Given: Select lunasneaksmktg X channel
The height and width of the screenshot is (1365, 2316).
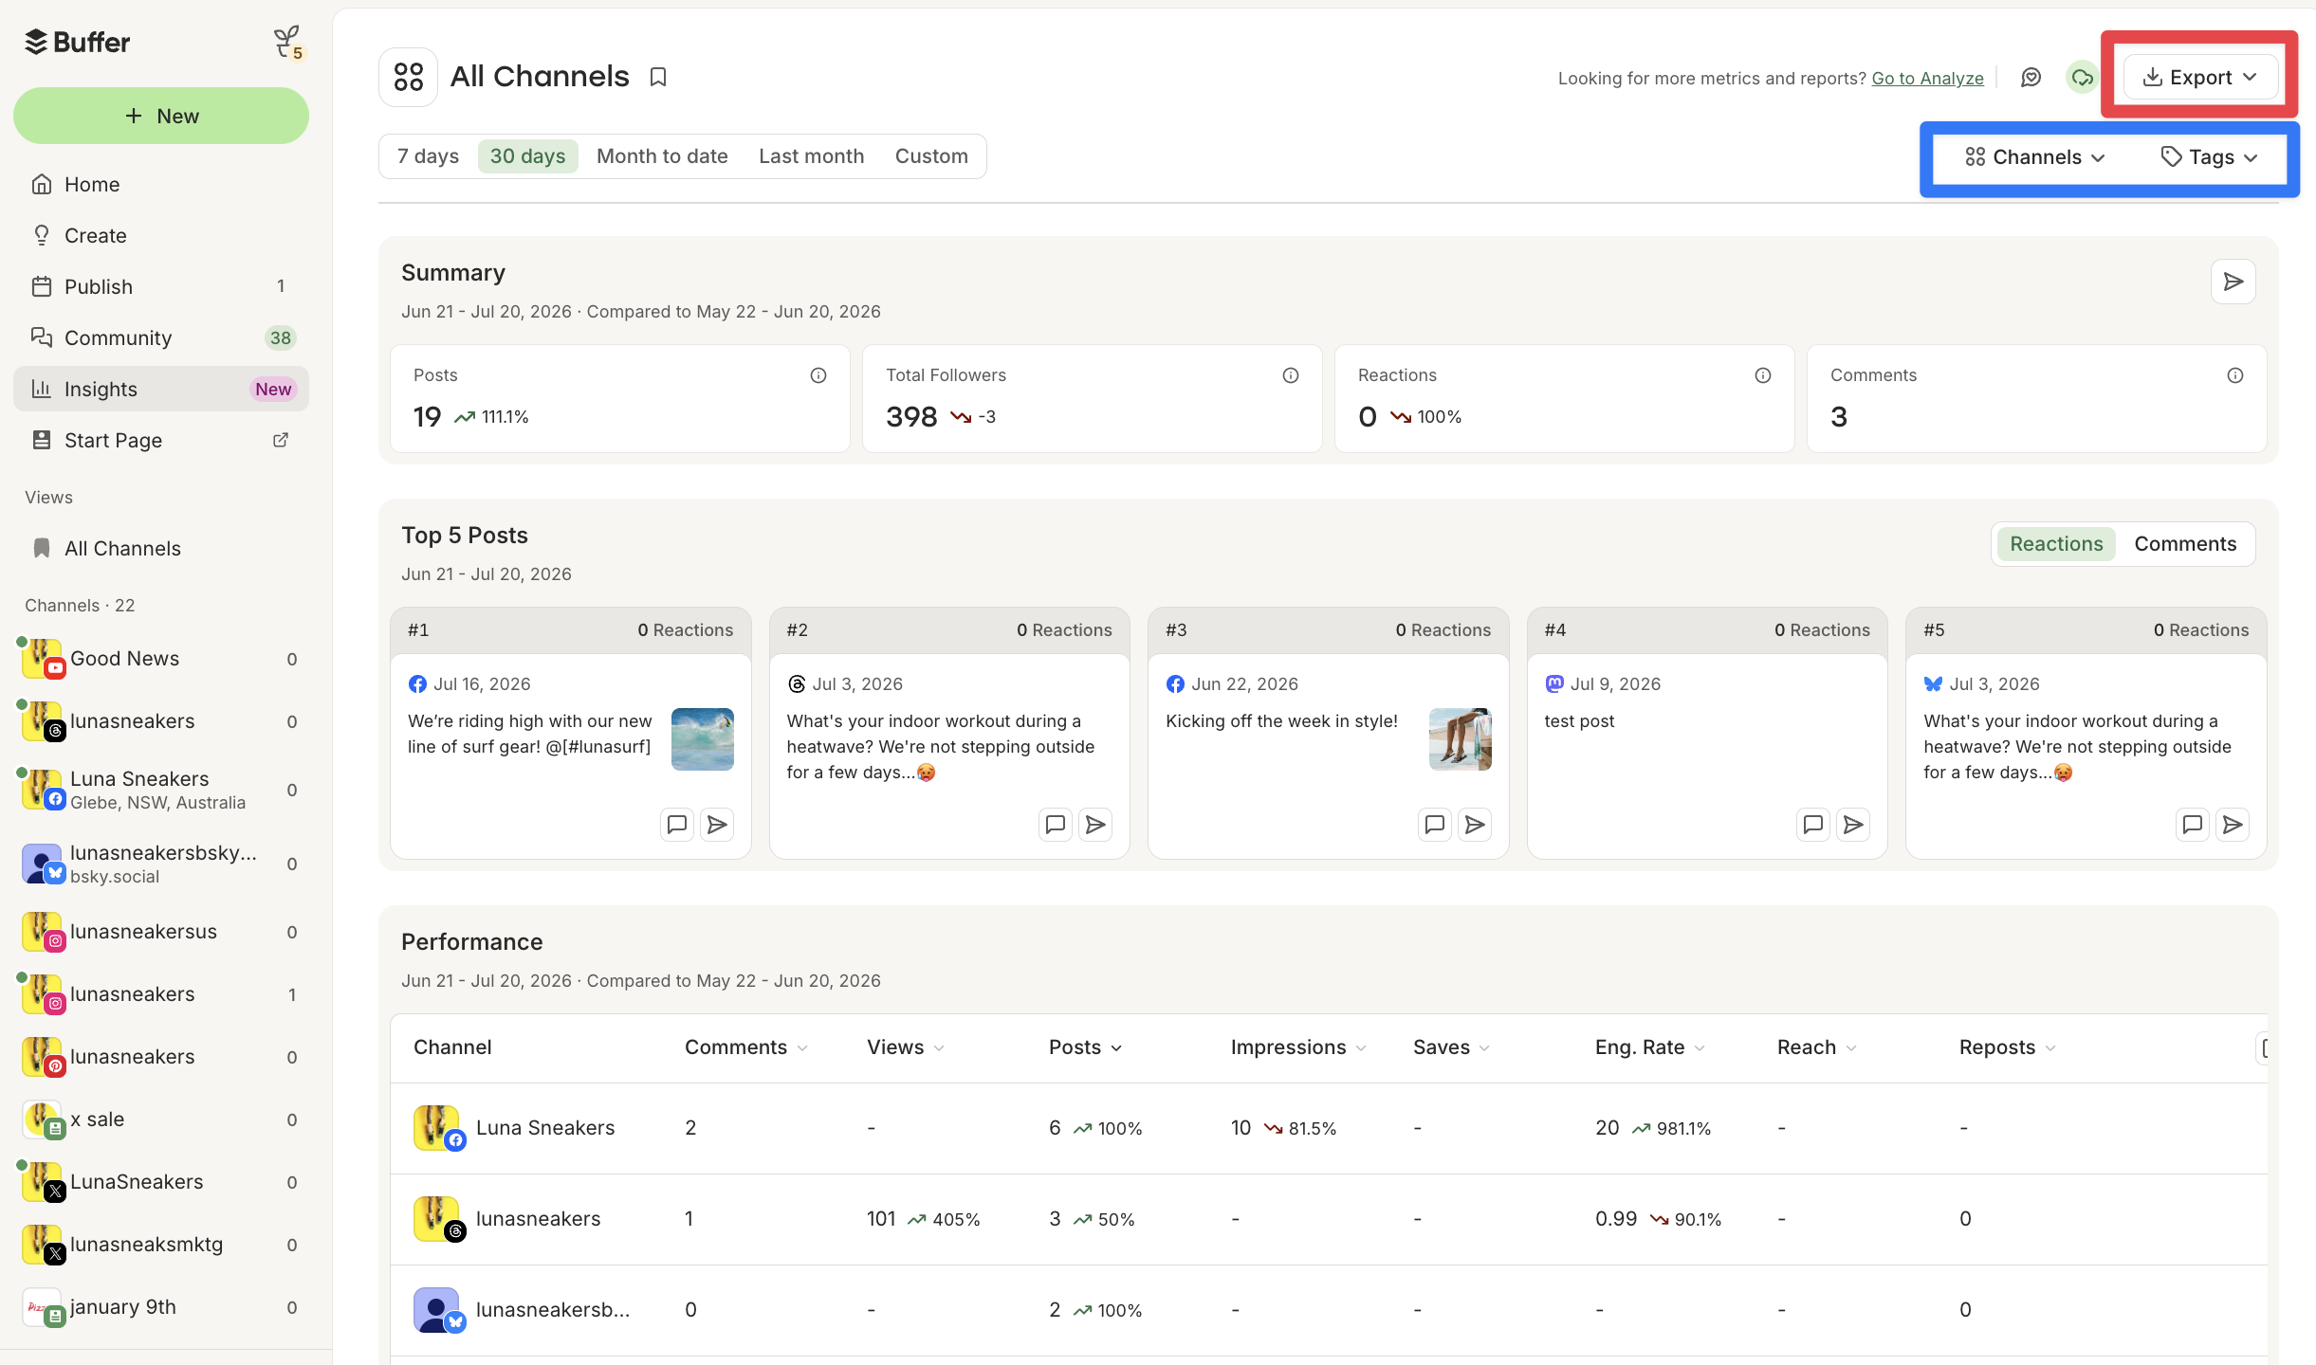Looking at the screenshot, I should [x=161, y=1245].
